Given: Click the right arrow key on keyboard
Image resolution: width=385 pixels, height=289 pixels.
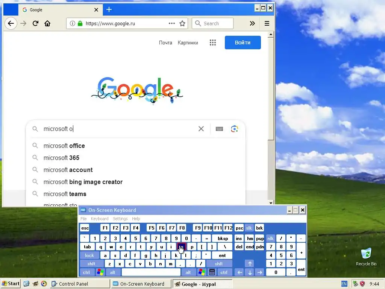Looking at the screenshot, I should click(x=260, y=272).
